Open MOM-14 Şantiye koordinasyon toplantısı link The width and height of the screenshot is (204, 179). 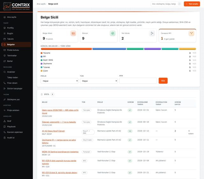pyautogui.click(x=60, y=152)
